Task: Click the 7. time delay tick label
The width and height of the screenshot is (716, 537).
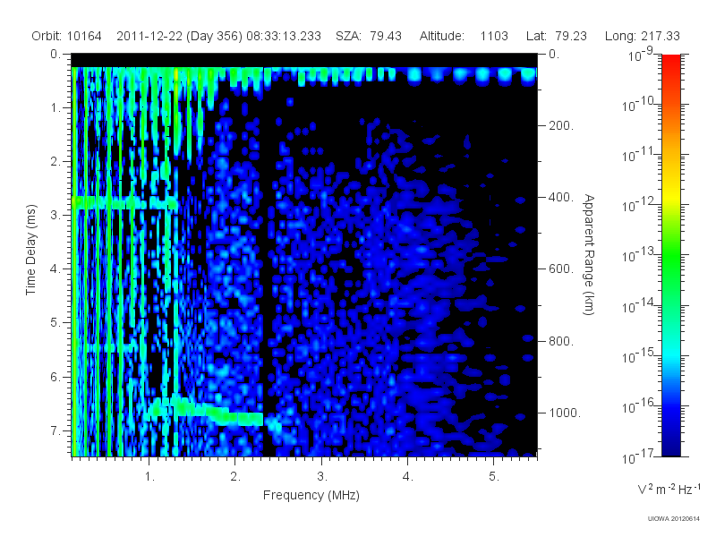Action: tap(55, 430)
